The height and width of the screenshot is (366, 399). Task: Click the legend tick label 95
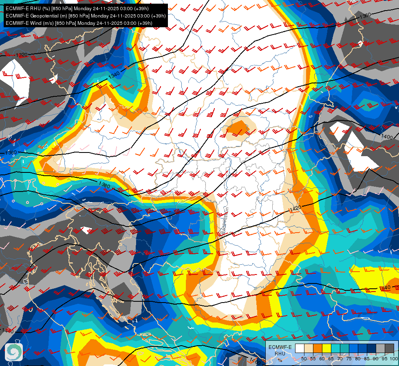pos(385,359)
